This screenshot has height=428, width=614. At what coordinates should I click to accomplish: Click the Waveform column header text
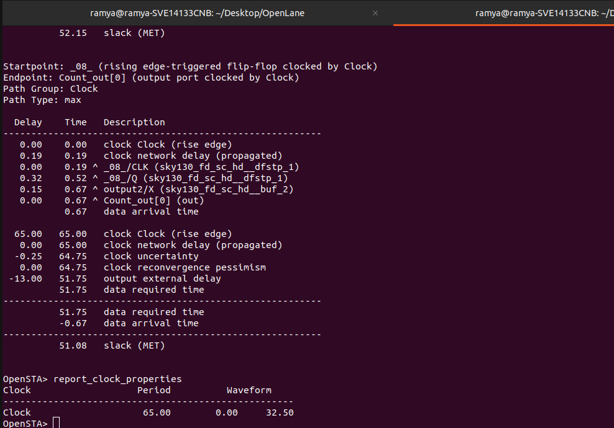tap(249, 390)
